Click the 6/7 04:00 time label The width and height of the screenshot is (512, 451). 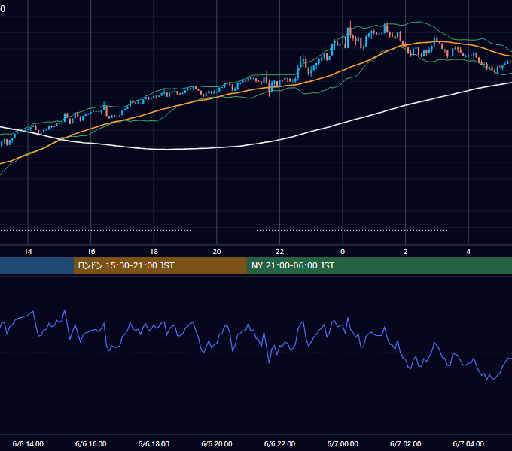click(468, 443)
